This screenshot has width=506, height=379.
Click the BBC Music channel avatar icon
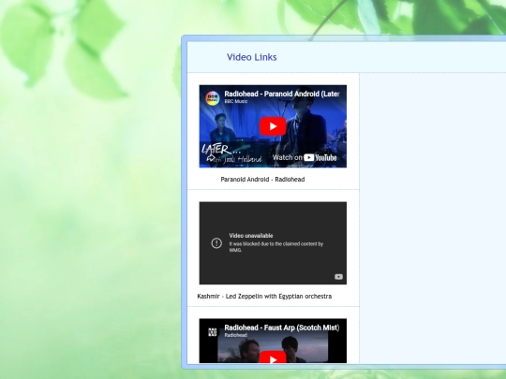pos(213,97)
